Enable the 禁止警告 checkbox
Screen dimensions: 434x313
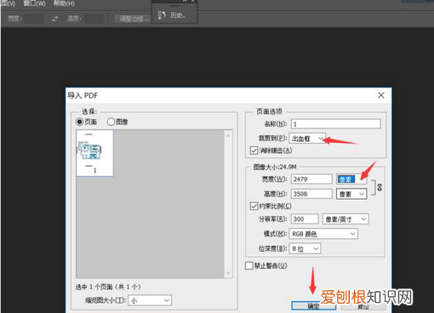pos(248,265)
